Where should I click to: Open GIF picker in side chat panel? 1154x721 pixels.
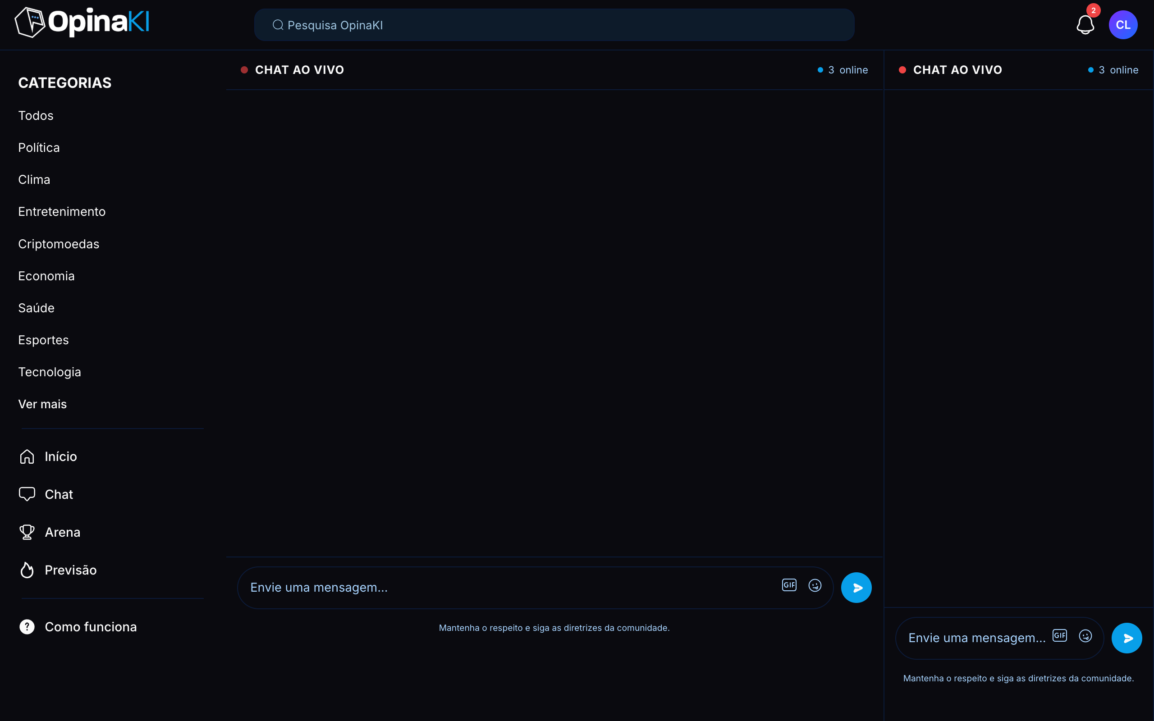pyautogui.click(x=1060, y=635)
